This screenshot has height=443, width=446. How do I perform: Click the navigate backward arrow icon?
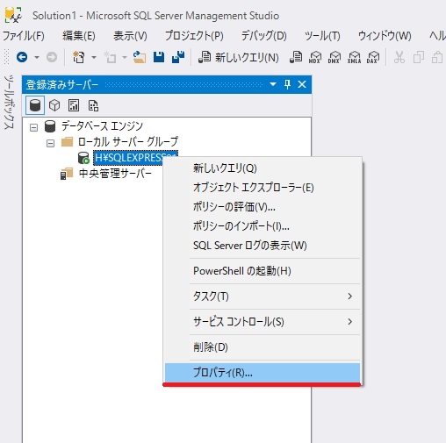[22, 57]
